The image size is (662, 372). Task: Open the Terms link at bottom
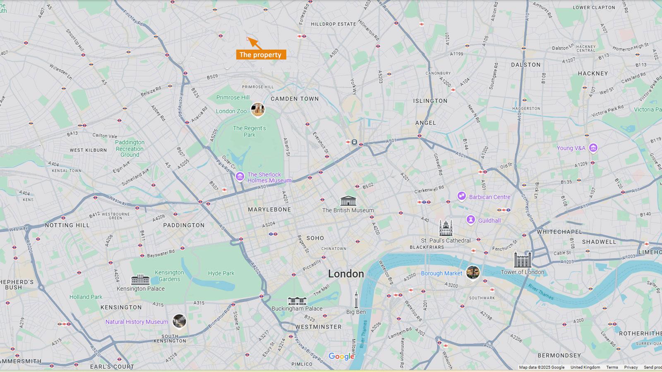pyautogui.click(x=612, y=367)
